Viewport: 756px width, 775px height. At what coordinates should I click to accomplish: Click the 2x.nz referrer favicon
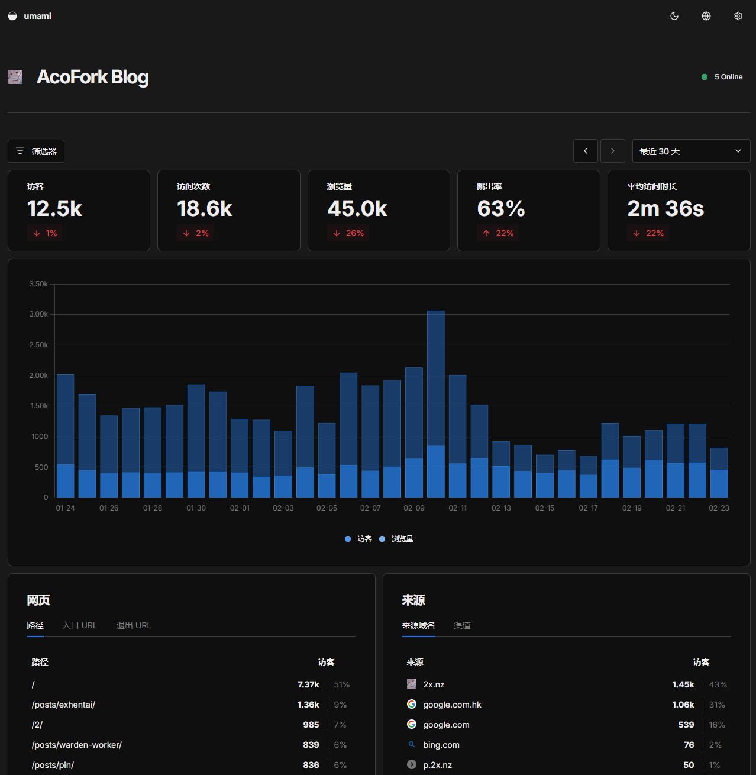(412, 684)
